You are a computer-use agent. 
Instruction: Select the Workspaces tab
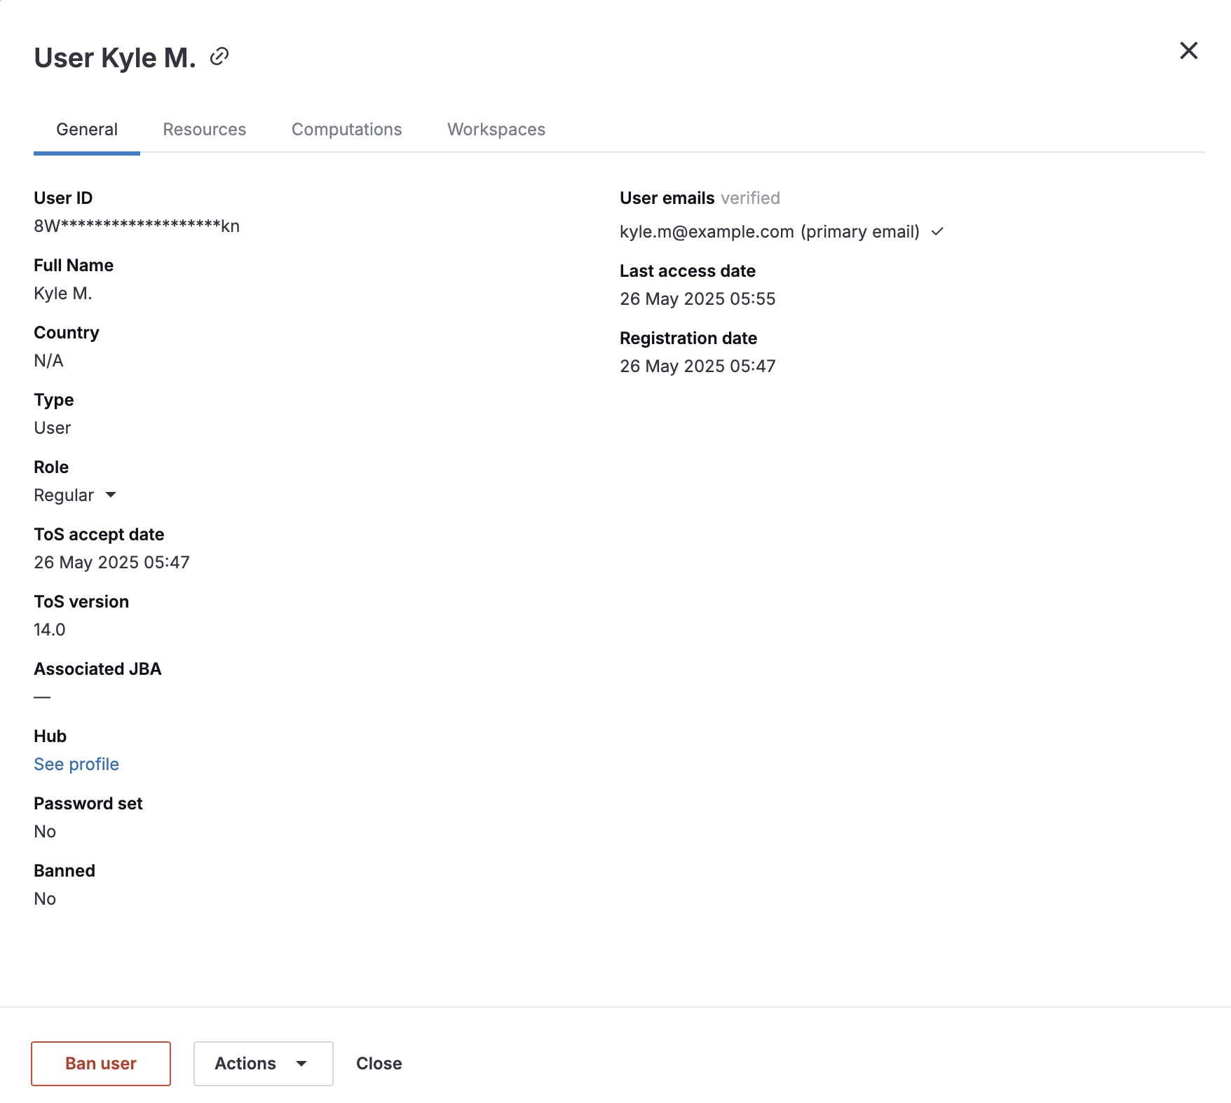496,130
